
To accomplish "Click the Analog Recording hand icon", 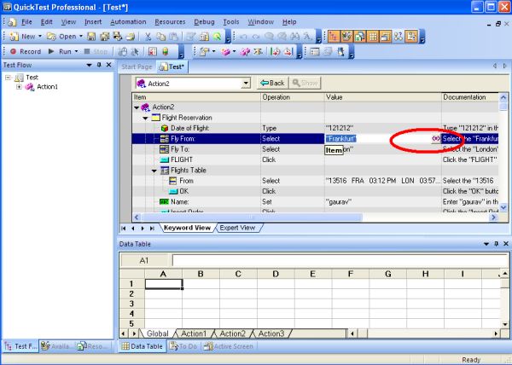I will [x=122, y=51].
